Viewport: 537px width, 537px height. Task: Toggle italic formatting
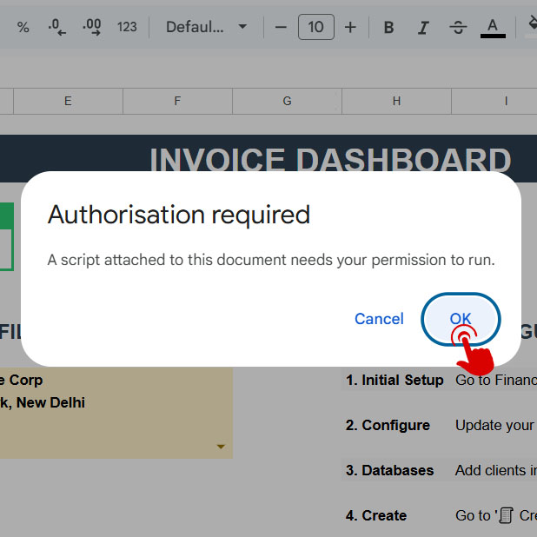[423, 27]
